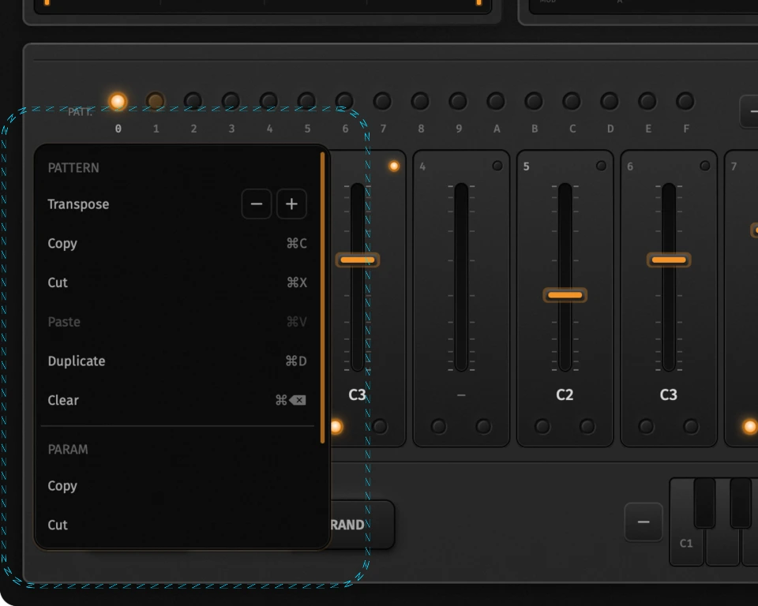This screenshot has width=758, height=606.
Task: Select pattern slot 9 LED
Action: pos(458,102)
